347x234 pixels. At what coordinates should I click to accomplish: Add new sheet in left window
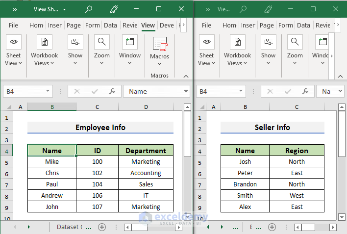click(x=102, y=227)
